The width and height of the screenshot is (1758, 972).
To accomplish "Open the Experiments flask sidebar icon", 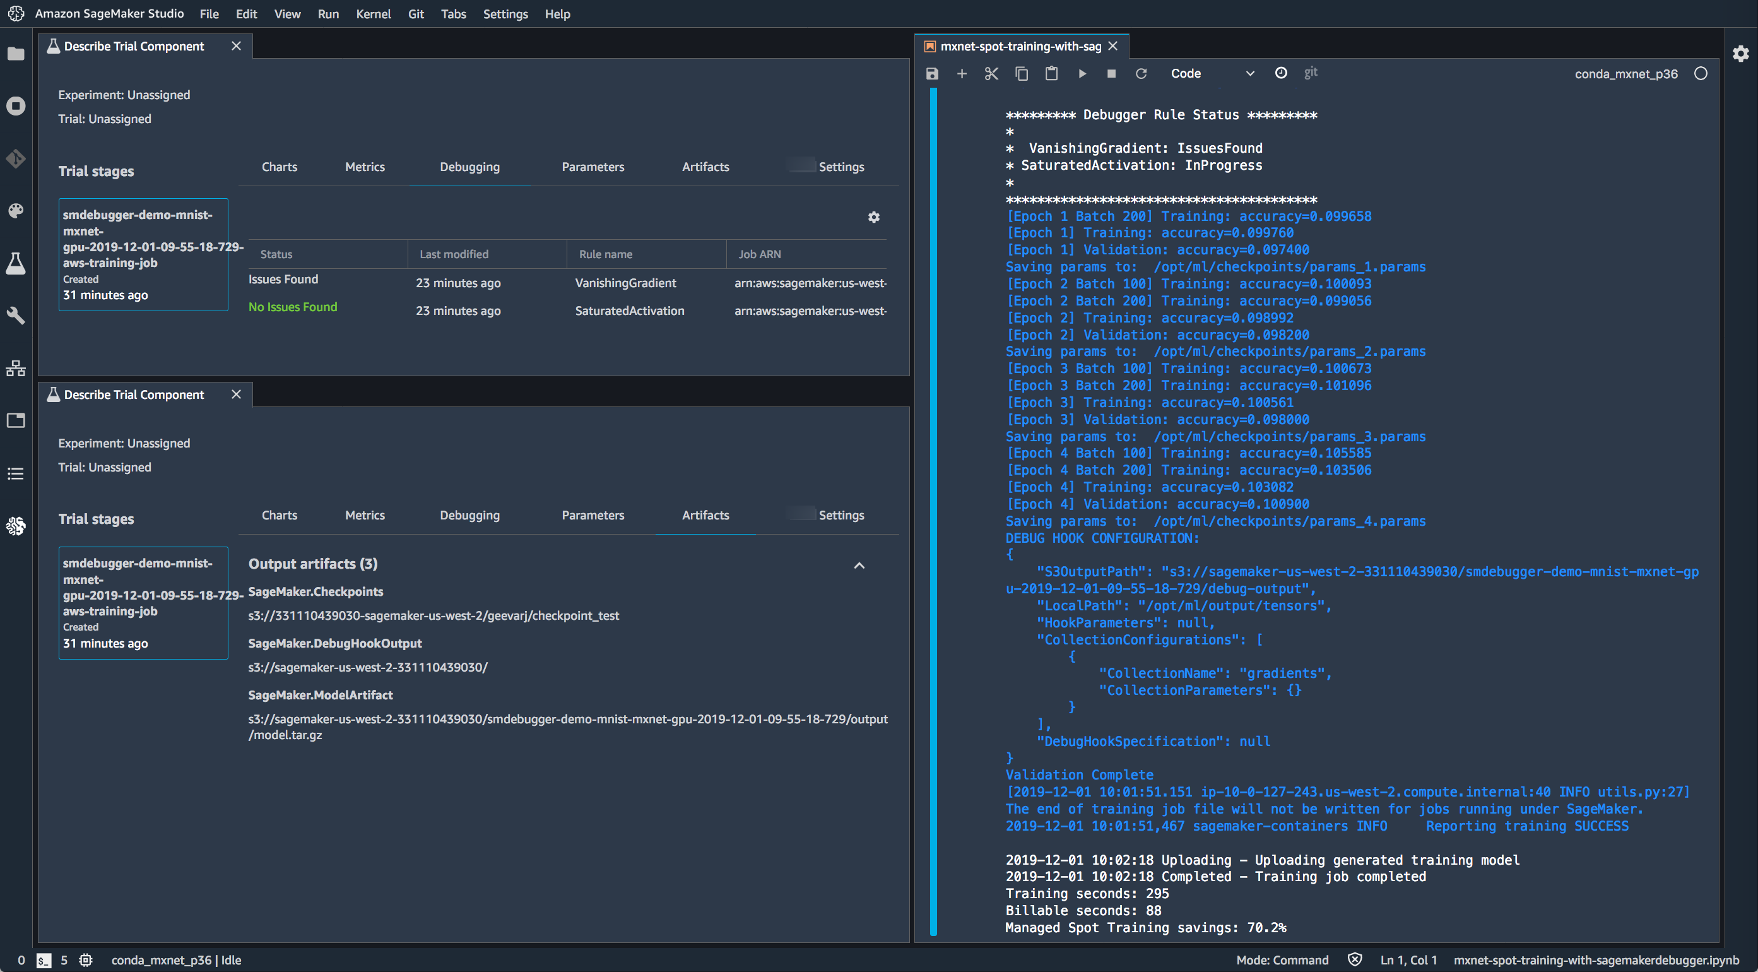I will pos(16,263).
